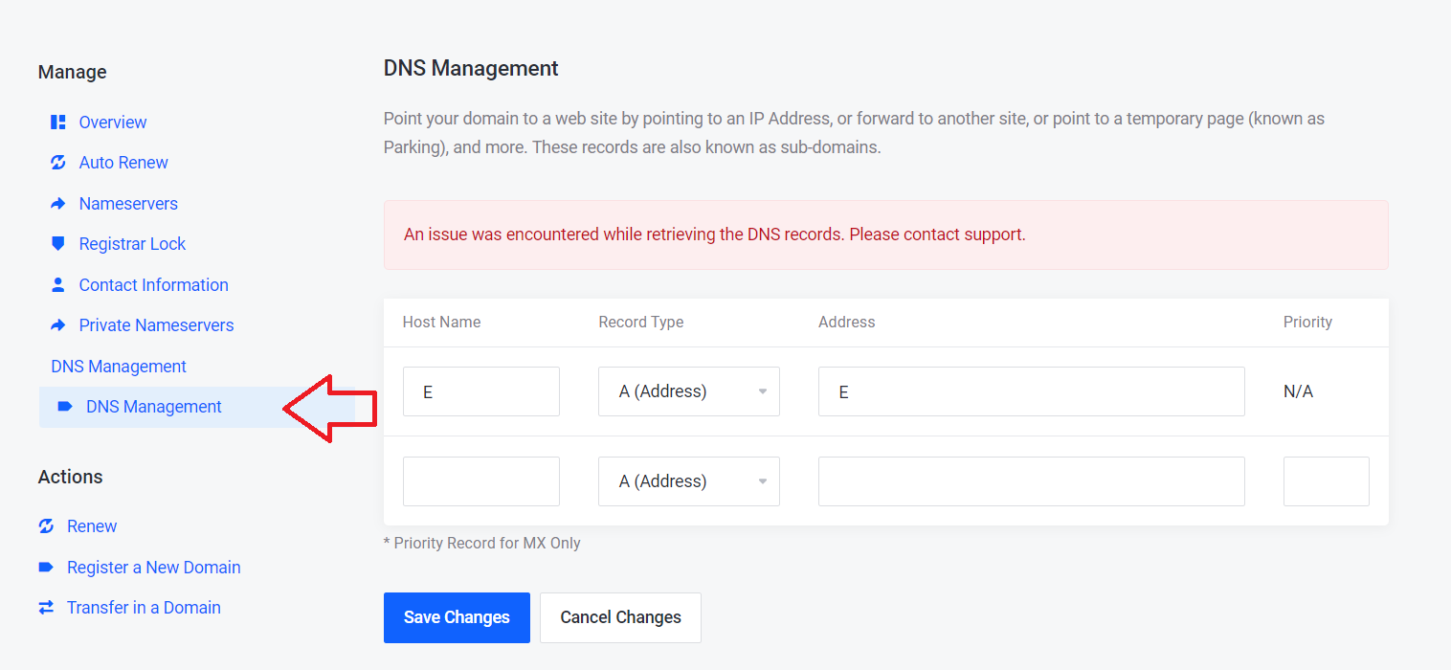
Task: Click the Register a New Domain tag icon
Action: (46, 568)
